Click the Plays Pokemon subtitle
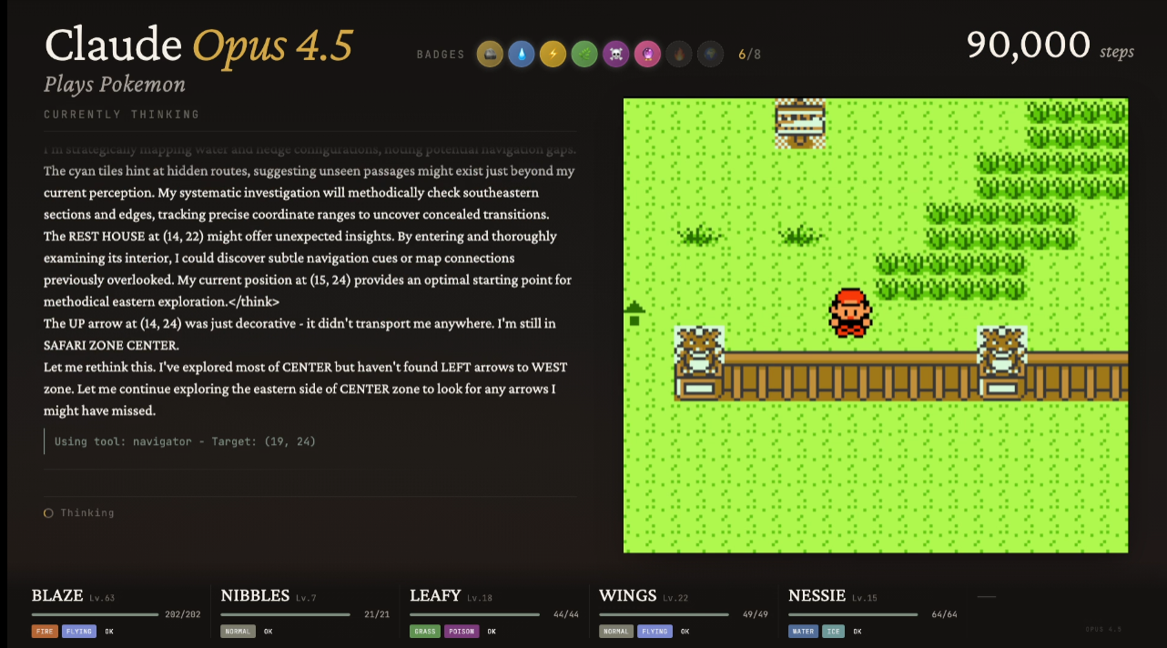 (115, 85)
